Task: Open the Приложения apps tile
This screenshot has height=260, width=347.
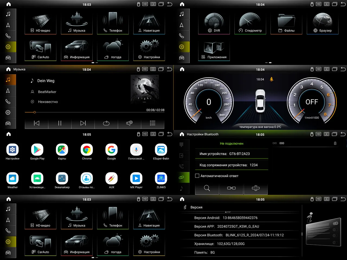Action: (x=214, y=51)
